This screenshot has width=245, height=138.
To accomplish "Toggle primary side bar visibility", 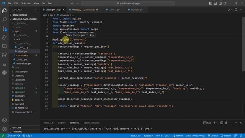I will pyautogui.click(x=211, y=3).
